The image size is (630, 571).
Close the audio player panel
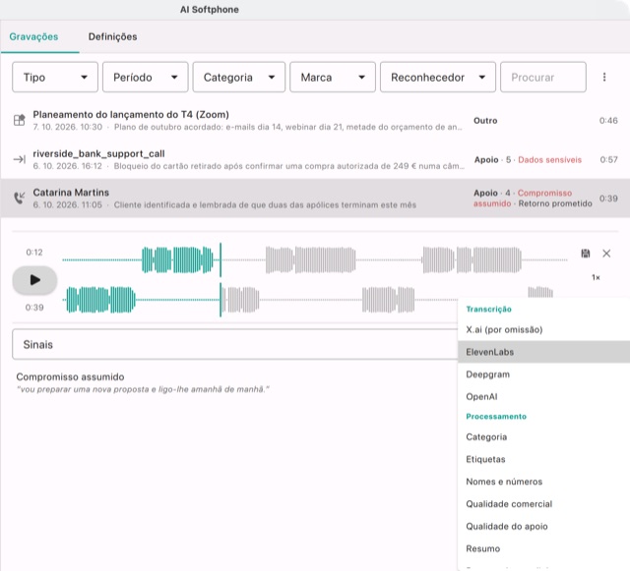coord(606,254)
